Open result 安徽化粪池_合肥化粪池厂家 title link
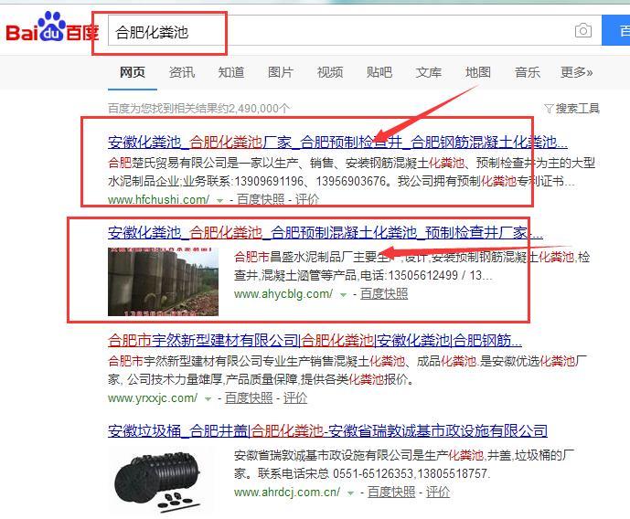The width and height of the screenshot is (630, 519). coord(337,143)
